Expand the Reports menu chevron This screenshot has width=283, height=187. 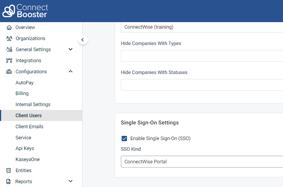[x=70, y=182]
